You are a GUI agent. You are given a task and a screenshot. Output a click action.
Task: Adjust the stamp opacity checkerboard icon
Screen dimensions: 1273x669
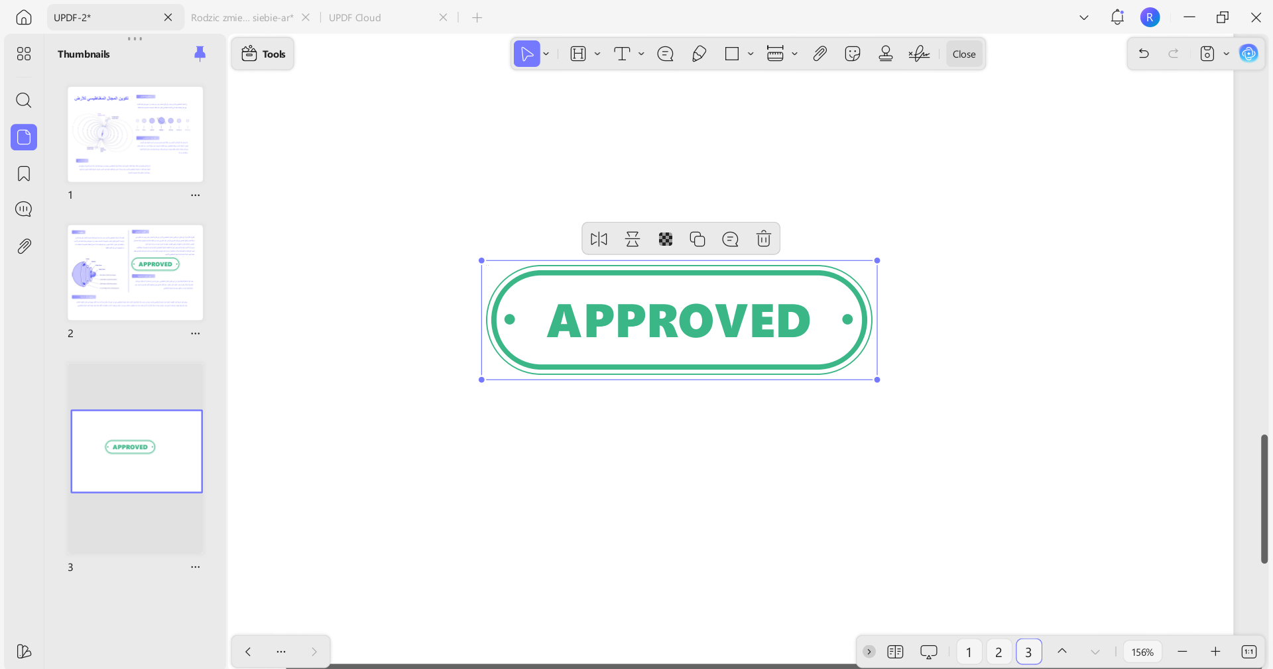coord(666,239)
